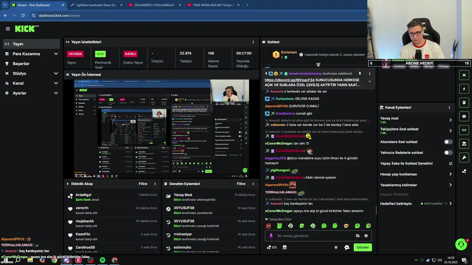Screen dimensions: 472x265
Task: Open Takipçilere özel sohbet settings
Action: 416,131
